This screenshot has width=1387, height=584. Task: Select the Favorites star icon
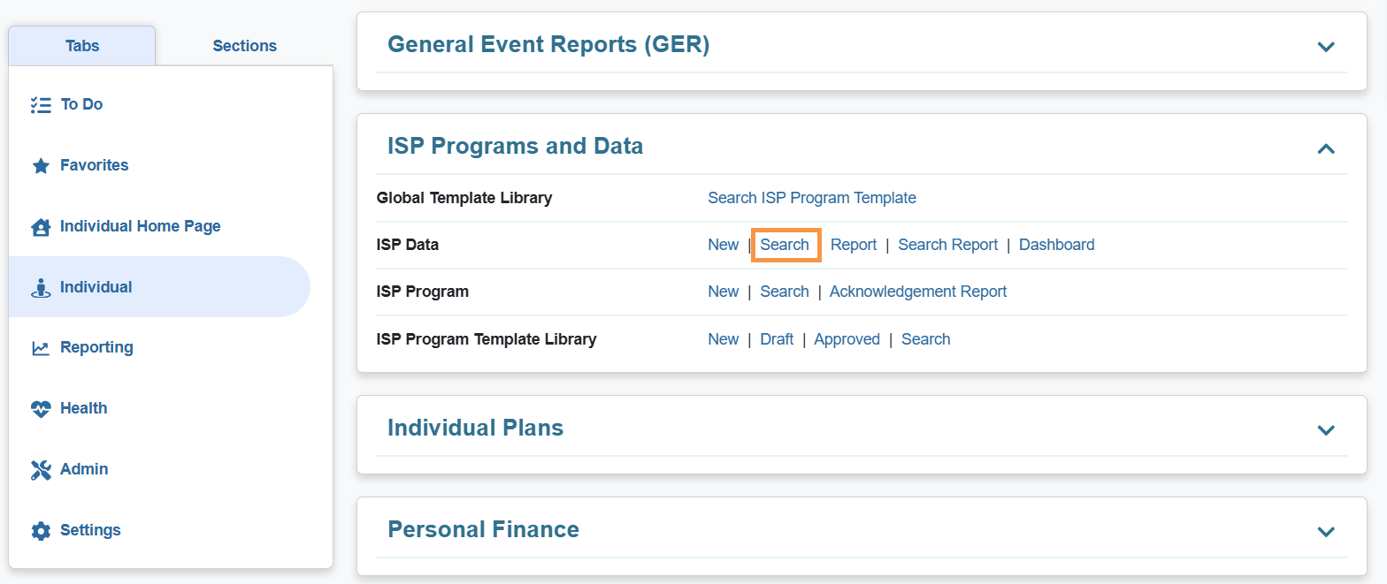pyautogui.click(x=40, y=164)
